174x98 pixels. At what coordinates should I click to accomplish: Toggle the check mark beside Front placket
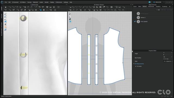pos(135,22)
